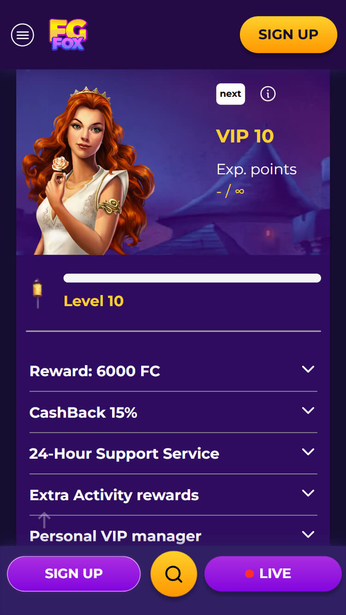This screenshot has width=346, height=615.
Task: Expand the Extra Activity rewards chevron
Action: [x=308, y=493]
